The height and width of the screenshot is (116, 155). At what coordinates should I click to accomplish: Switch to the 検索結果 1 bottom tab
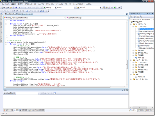(x=24, y=110)
